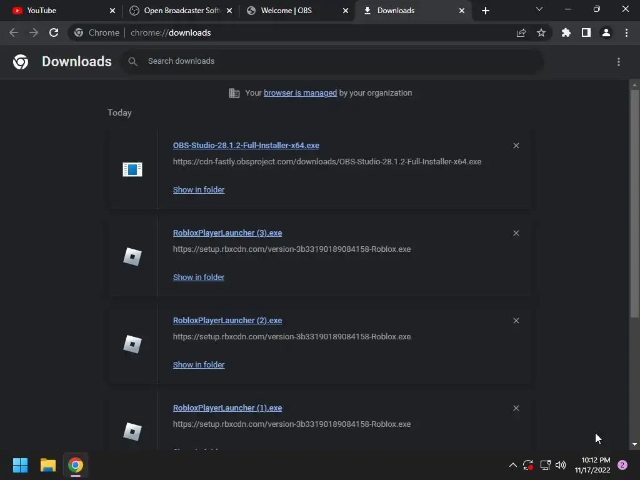Screen dimensions: 640x480
Task: Open the Downloads page more actions menu
Action: pyautogui.click(x=619, y=62)
